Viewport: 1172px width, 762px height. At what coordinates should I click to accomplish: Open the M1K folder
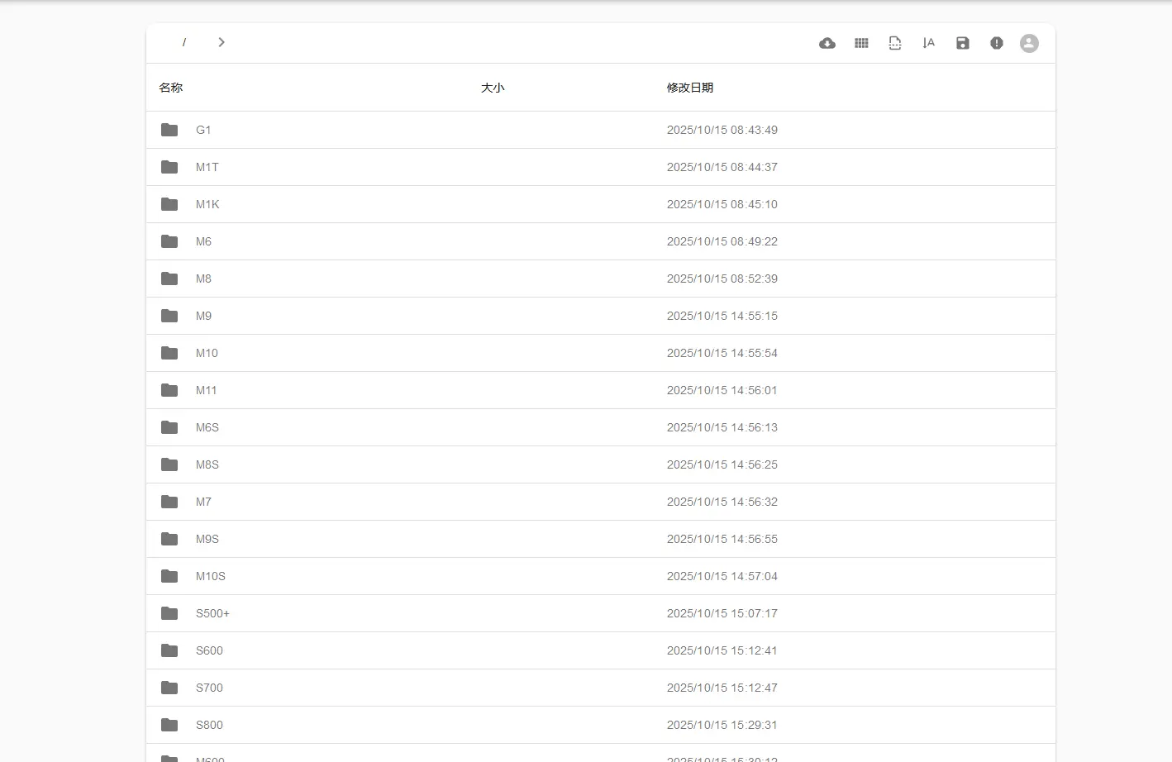[x=207, y=204]
